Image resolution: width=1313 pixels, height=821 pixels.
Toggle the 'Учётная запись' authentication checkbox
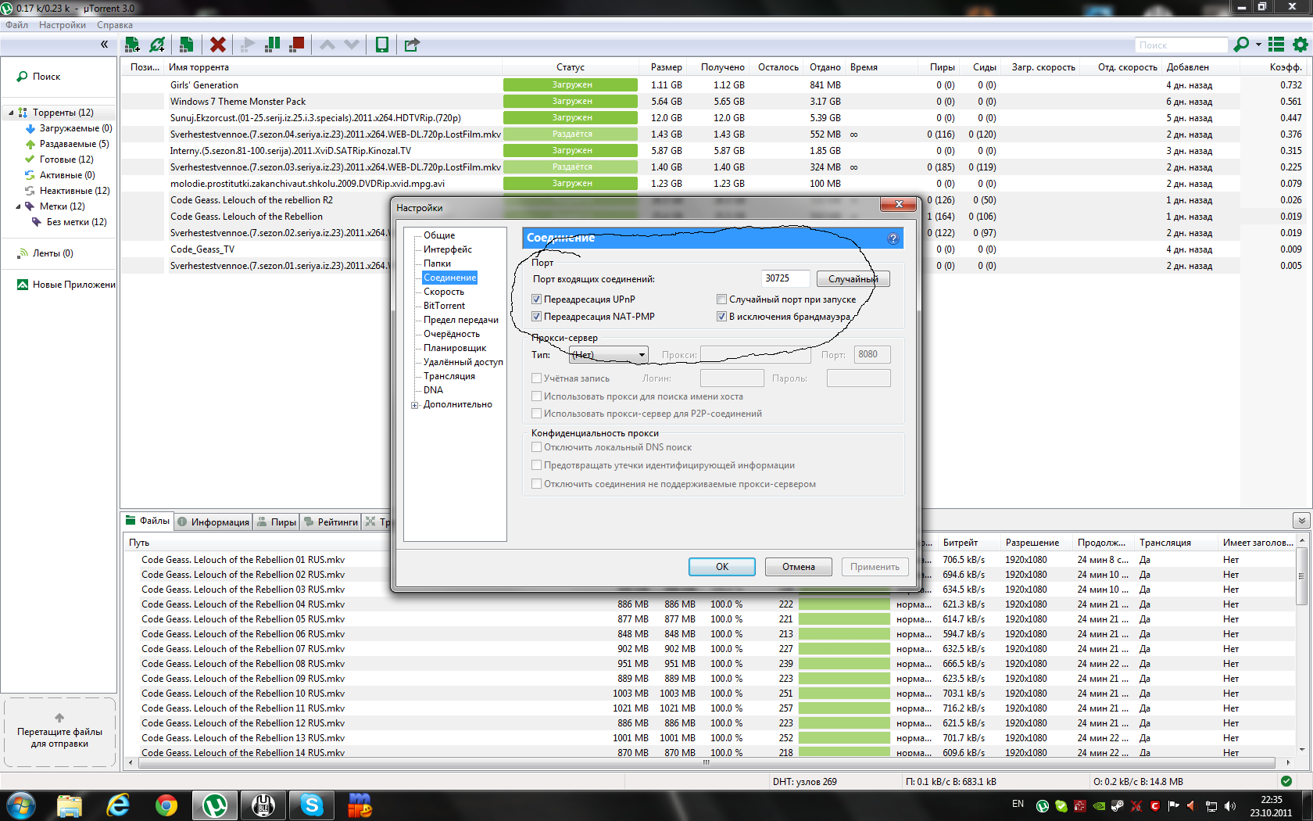coord(536,378)
